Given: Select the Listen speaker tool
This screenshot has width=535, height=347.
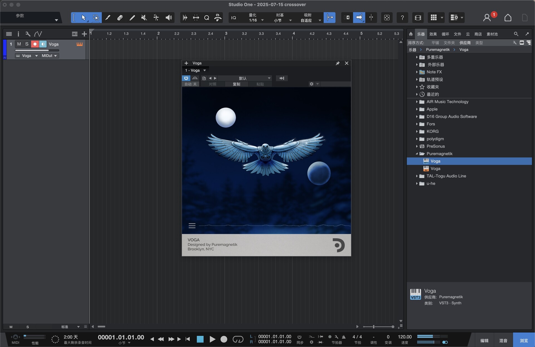Looking at the screenshot, I should coord(169,18).
